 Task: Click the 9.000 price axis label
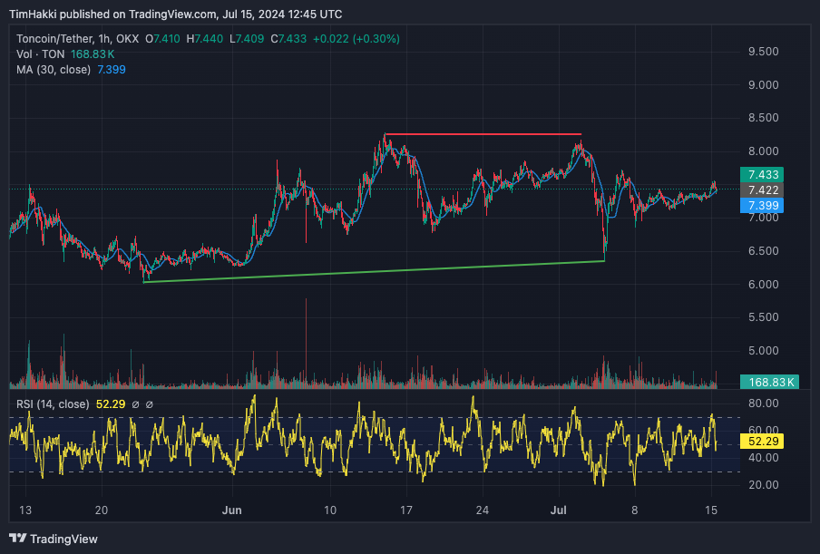coord(763,85)
